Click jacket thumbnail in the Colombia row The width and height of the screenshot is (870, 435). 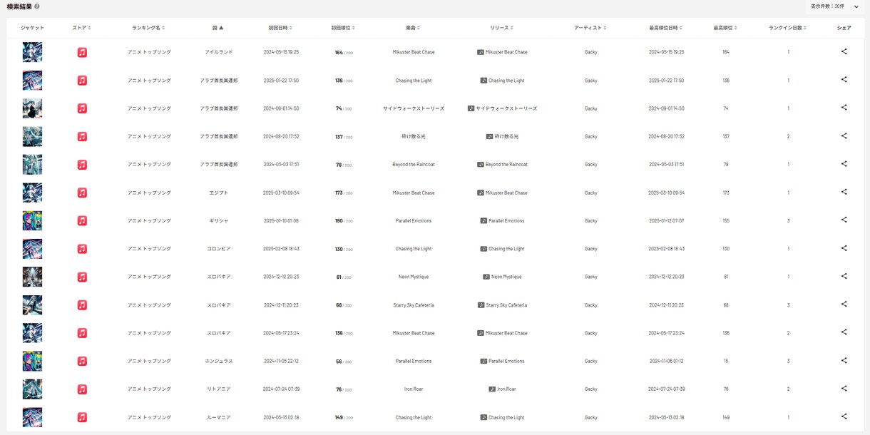point(32,249)
